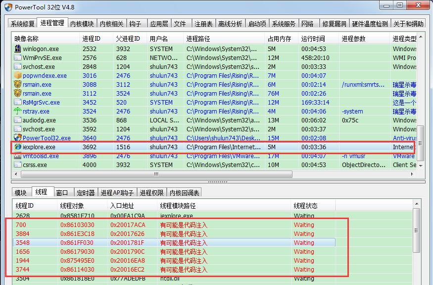
Task: Click entry address 0x2001781F
Action: tap(127, 243)
